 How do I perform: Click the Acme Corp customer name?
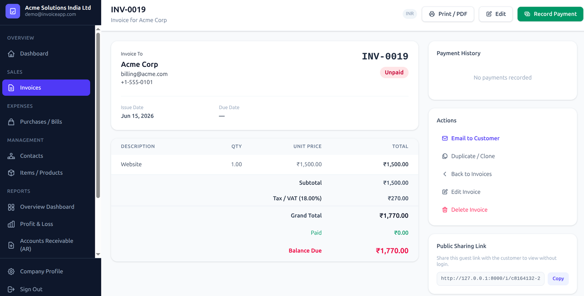click(139, 64)
